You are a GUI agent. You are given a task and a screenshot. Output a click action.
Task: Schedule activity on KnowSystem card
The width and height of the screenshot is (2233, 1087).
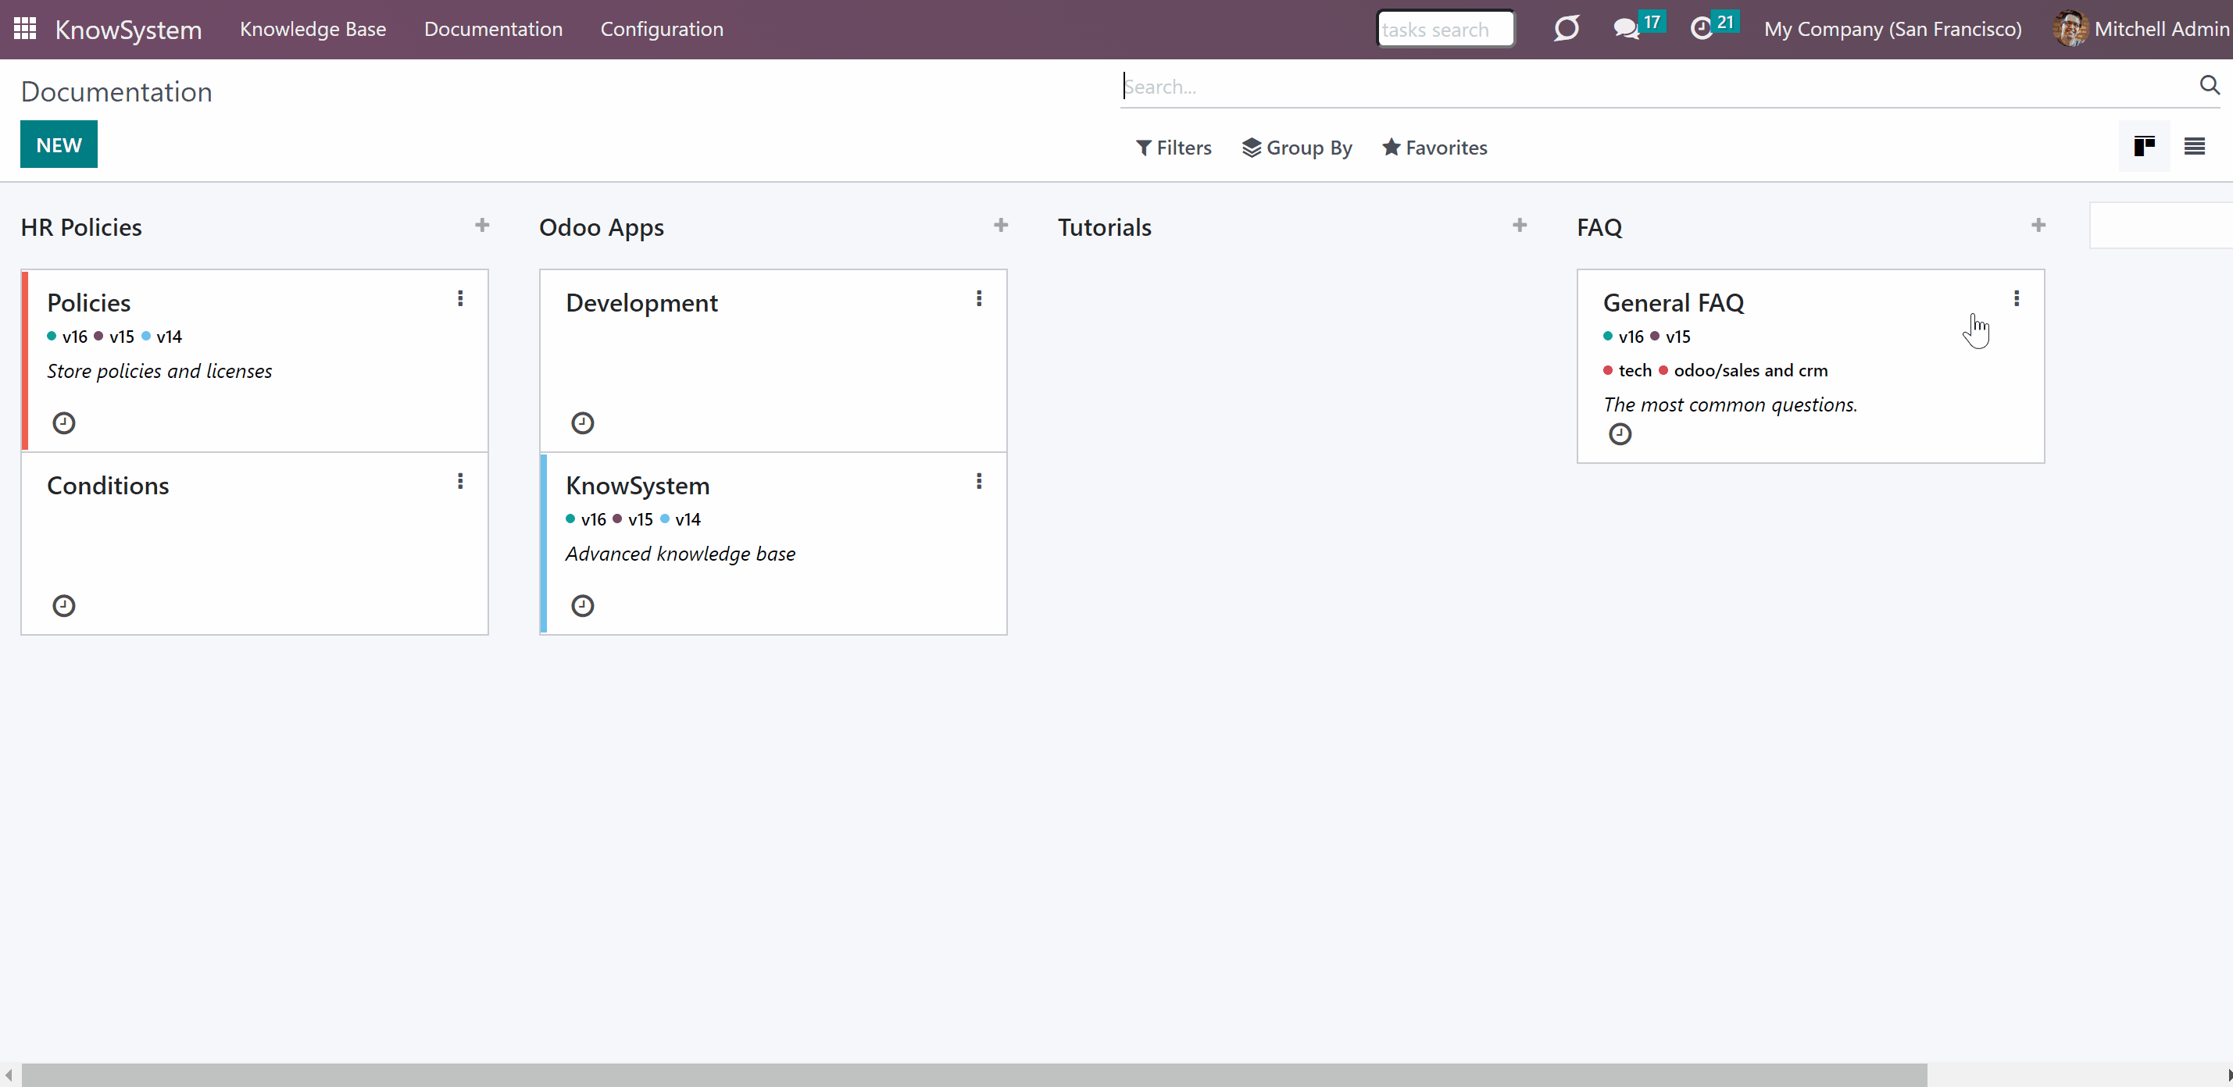(583, 605)
